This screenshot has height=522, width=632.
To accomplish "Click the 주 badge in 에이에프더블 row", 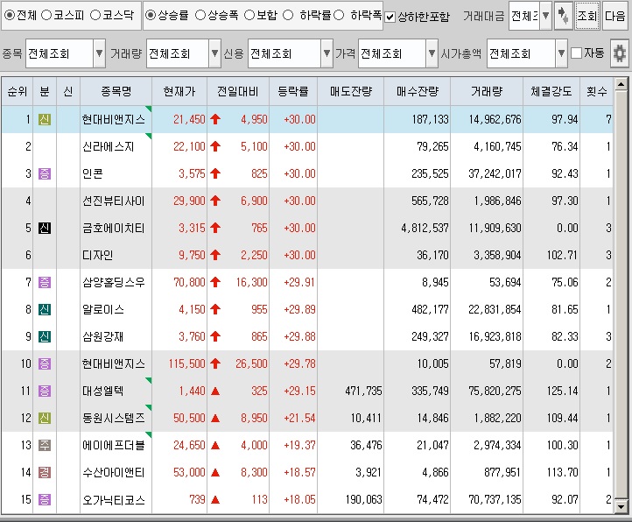I will [x=45, y=445].
